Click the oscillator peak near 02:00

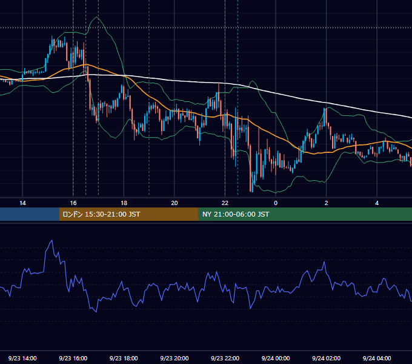click(324, 261)
